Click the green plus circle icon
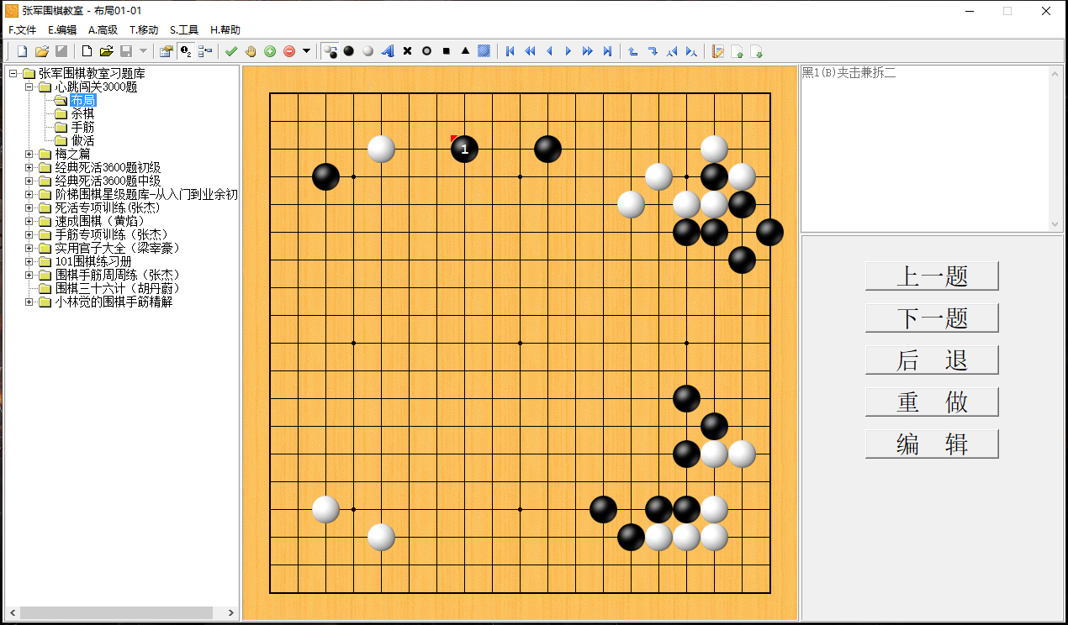 point(270,51)
